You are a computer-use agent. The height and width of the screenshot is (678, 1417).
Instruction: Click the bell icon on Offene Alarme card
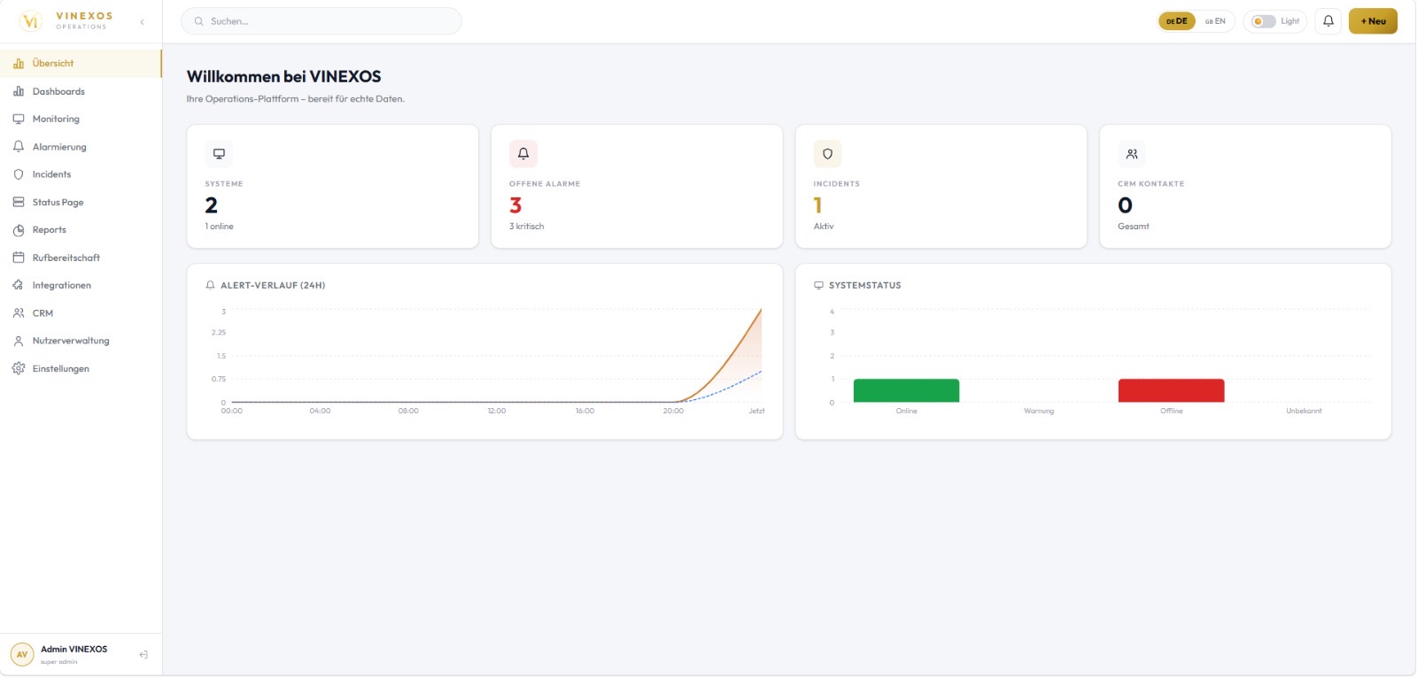pyautogui.click(x=523, y=154)
